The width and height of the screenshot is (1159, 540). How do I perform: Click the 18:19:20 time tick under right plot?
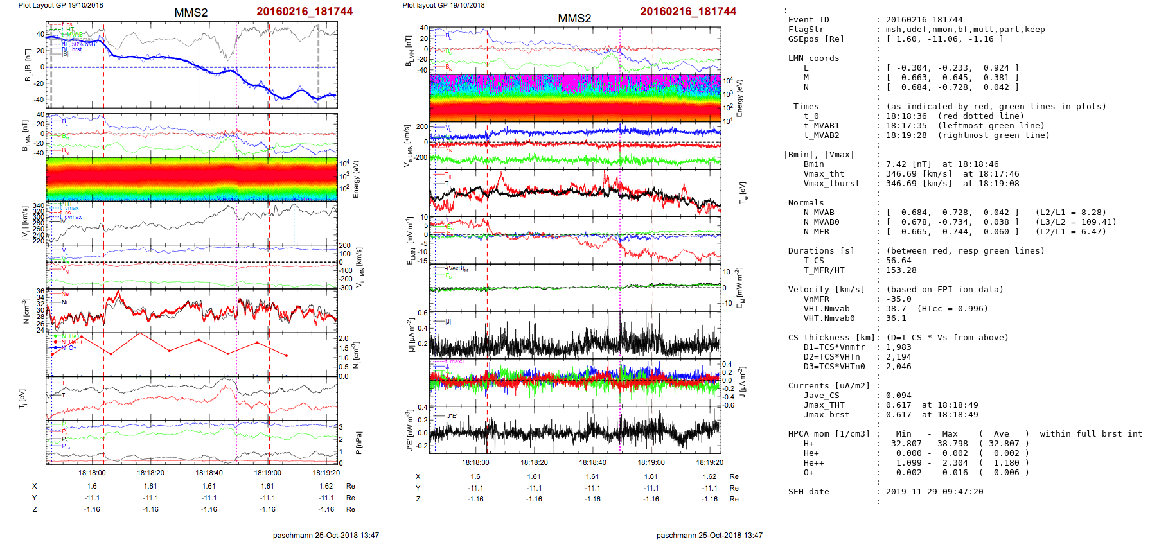coord(709,462)
